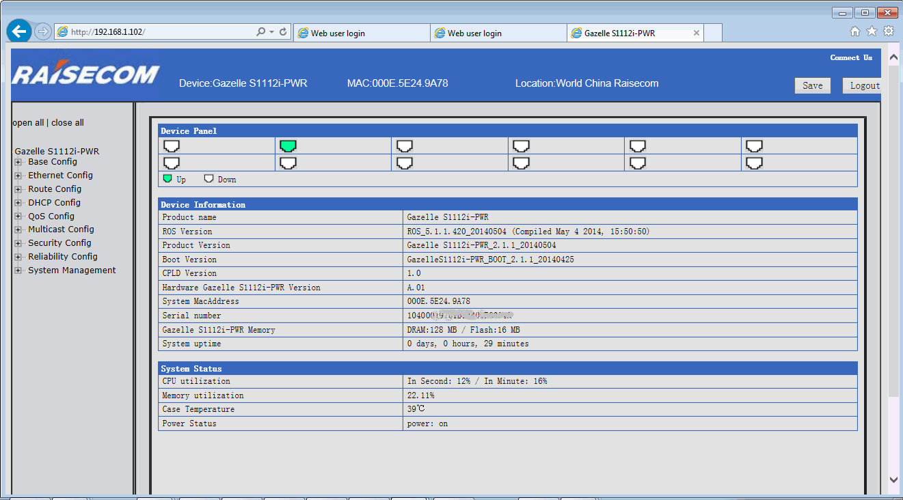Screen dimensions: 903x500
Task: Expand the Base Config tree node
Action: click(x=18, y=163)
